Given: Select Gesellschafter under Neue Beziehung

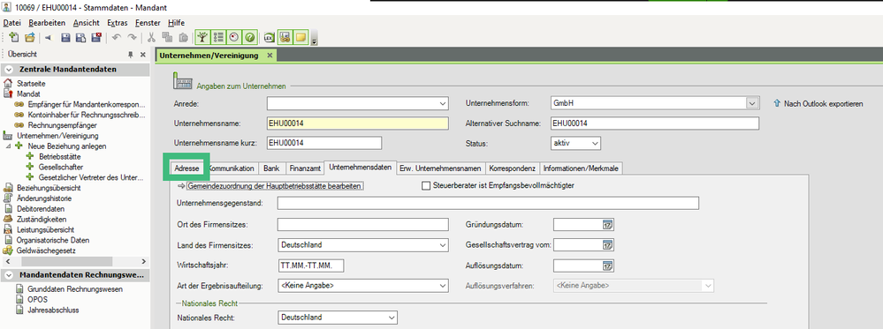Looking at the screenshot, I should (61, 167).
